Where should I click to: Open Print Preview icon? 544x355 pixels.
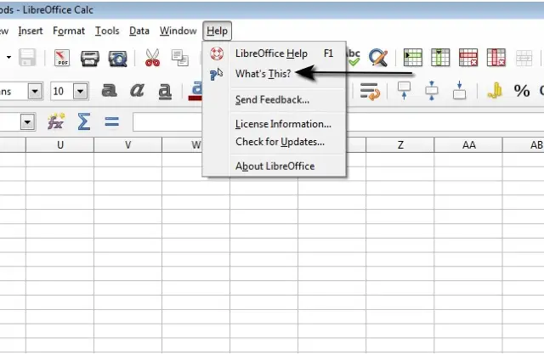click(117, 59)
